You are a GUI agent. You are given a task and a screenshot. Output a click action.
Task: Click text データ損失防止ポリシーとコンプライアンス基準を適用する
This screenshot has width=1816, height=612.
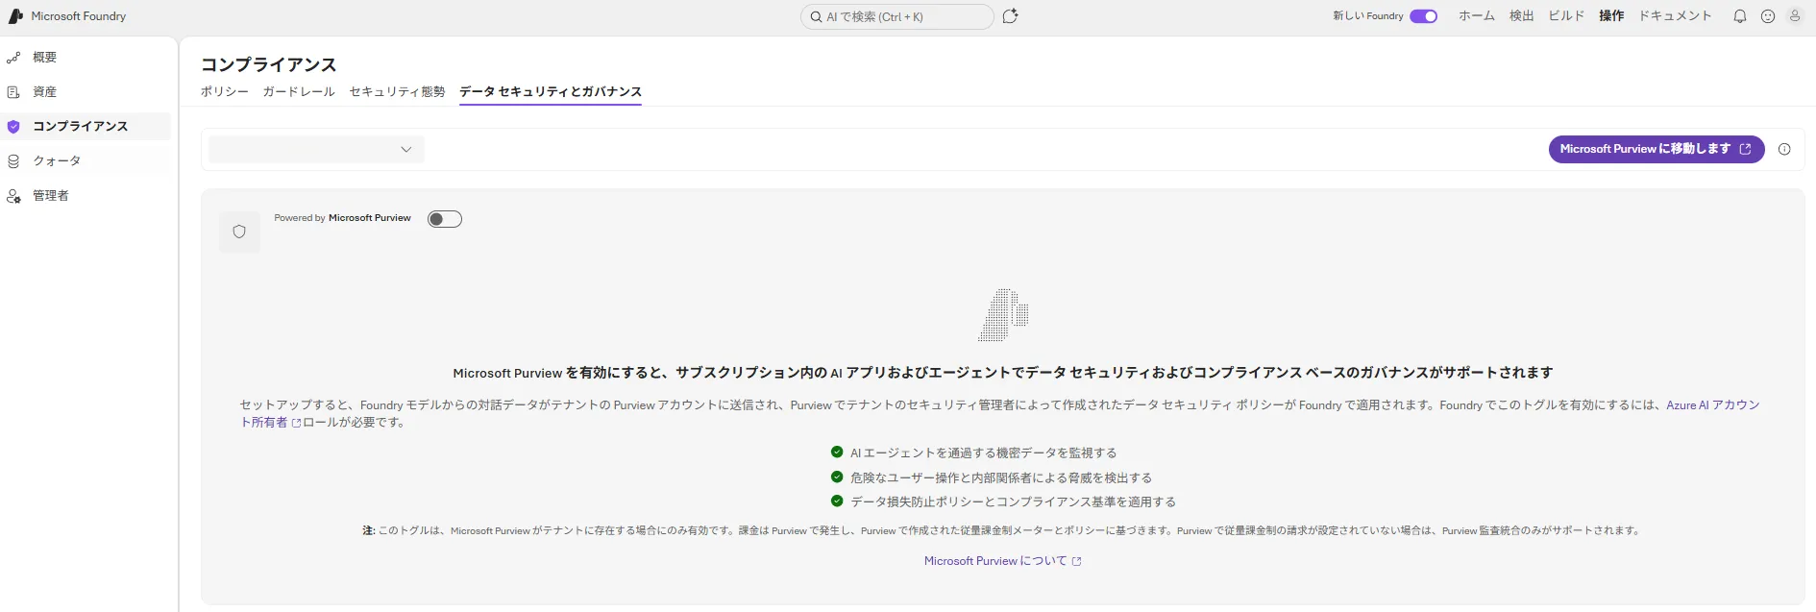[x=1013, y=502]
